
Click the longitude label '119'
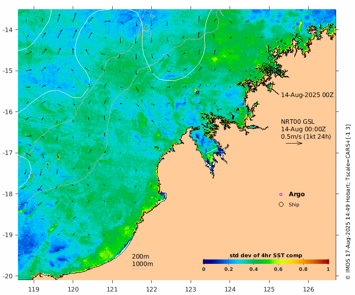click(34, 289)
